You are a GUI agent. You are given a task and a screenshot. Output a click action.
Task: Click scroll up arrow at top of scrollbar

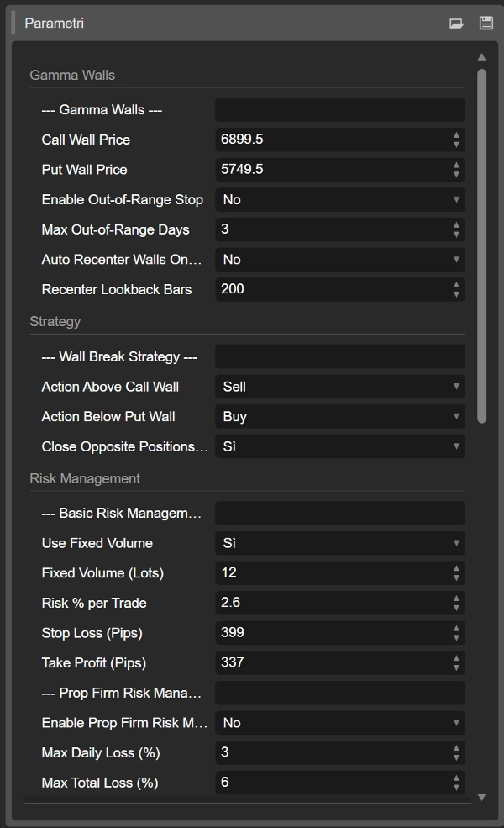point(481,57)
